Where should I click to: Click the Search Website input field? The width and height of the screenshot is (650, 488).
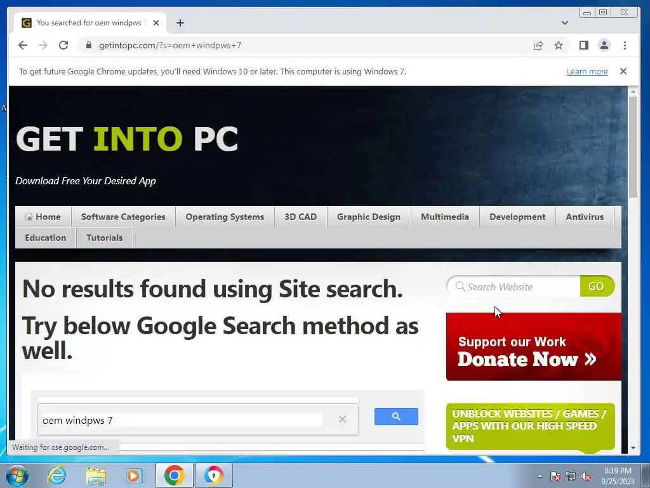[x=514, y=287]
